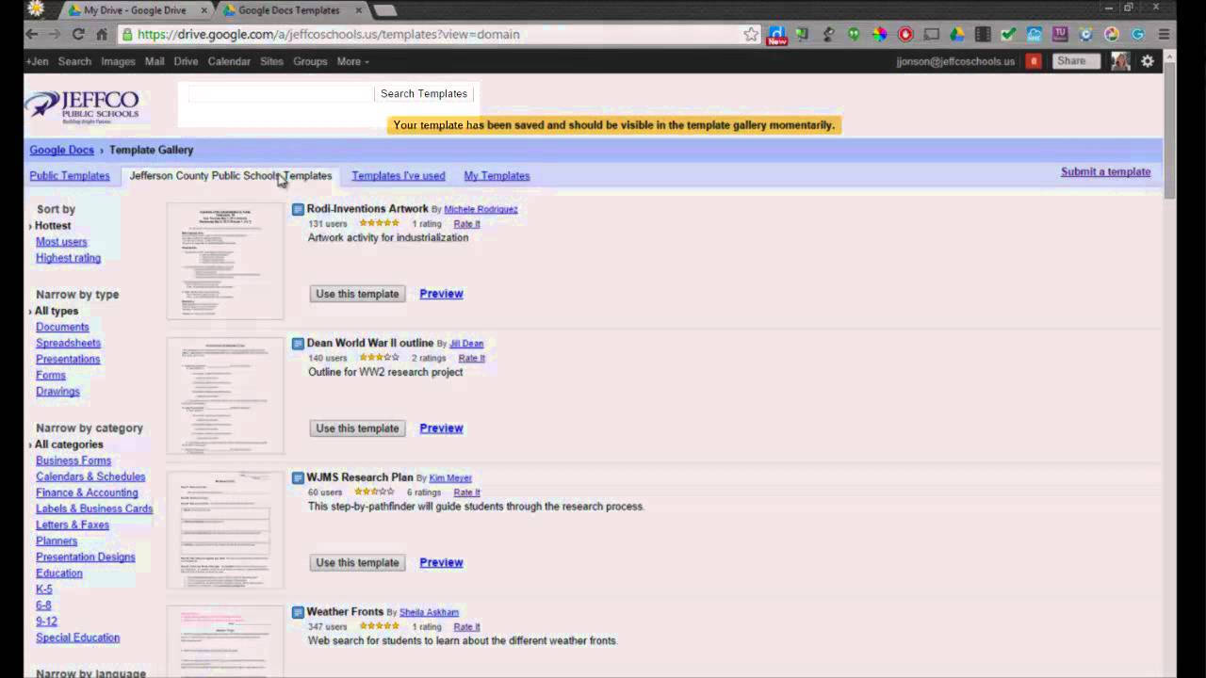Use this template for WJMS Research Plan
The width and height of the screenshot is (1206, 678).
357,562
